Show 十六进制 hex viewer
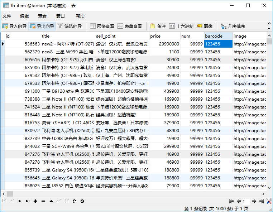 181,26
